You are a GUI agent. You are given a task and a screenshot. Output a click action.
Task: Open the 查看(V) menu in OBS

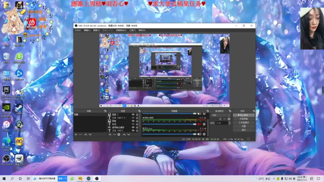tap(96, 30)
